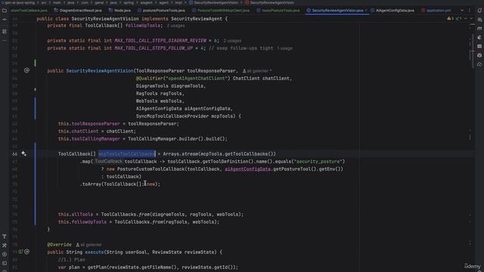Viewport: 484px width, 272px height.
Task: Open the Notifications bell icon
Action: tap(479, 11)
